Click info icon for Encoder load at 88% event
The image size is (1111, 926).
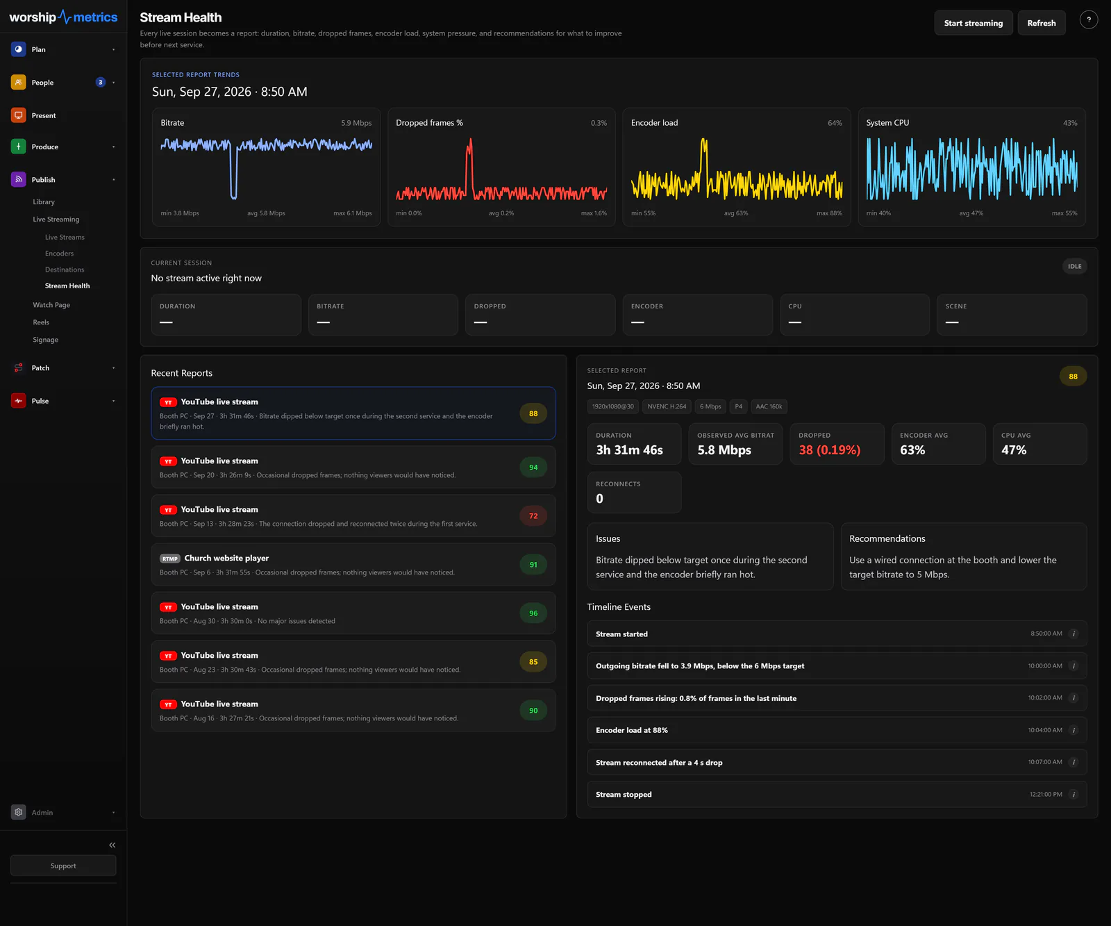coord(1074,730)
